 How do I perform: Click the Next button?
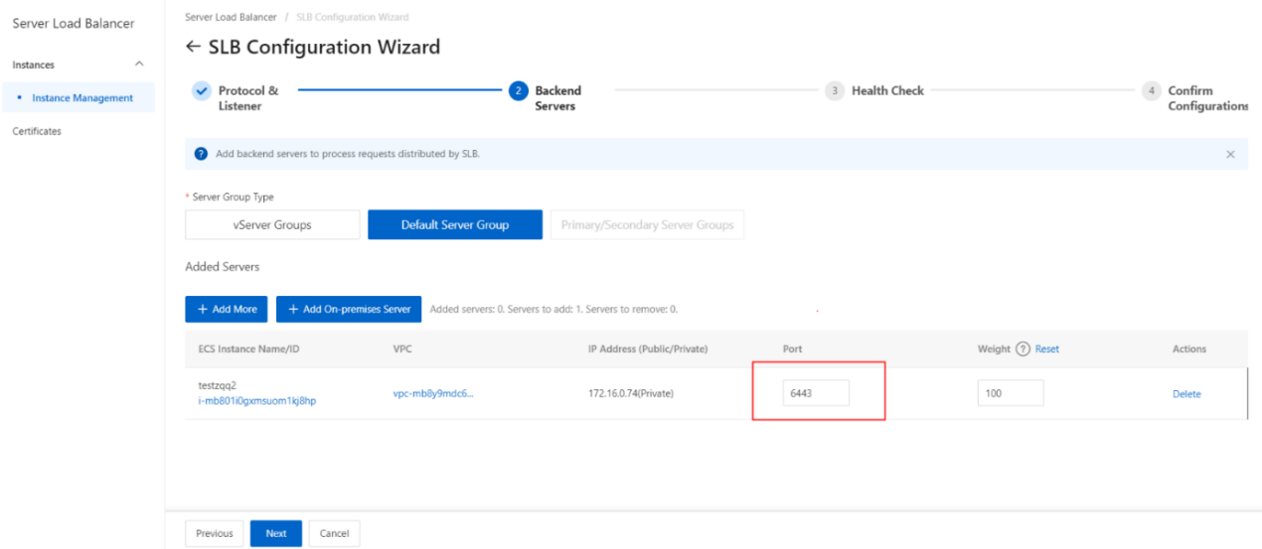tap(276, 533)
